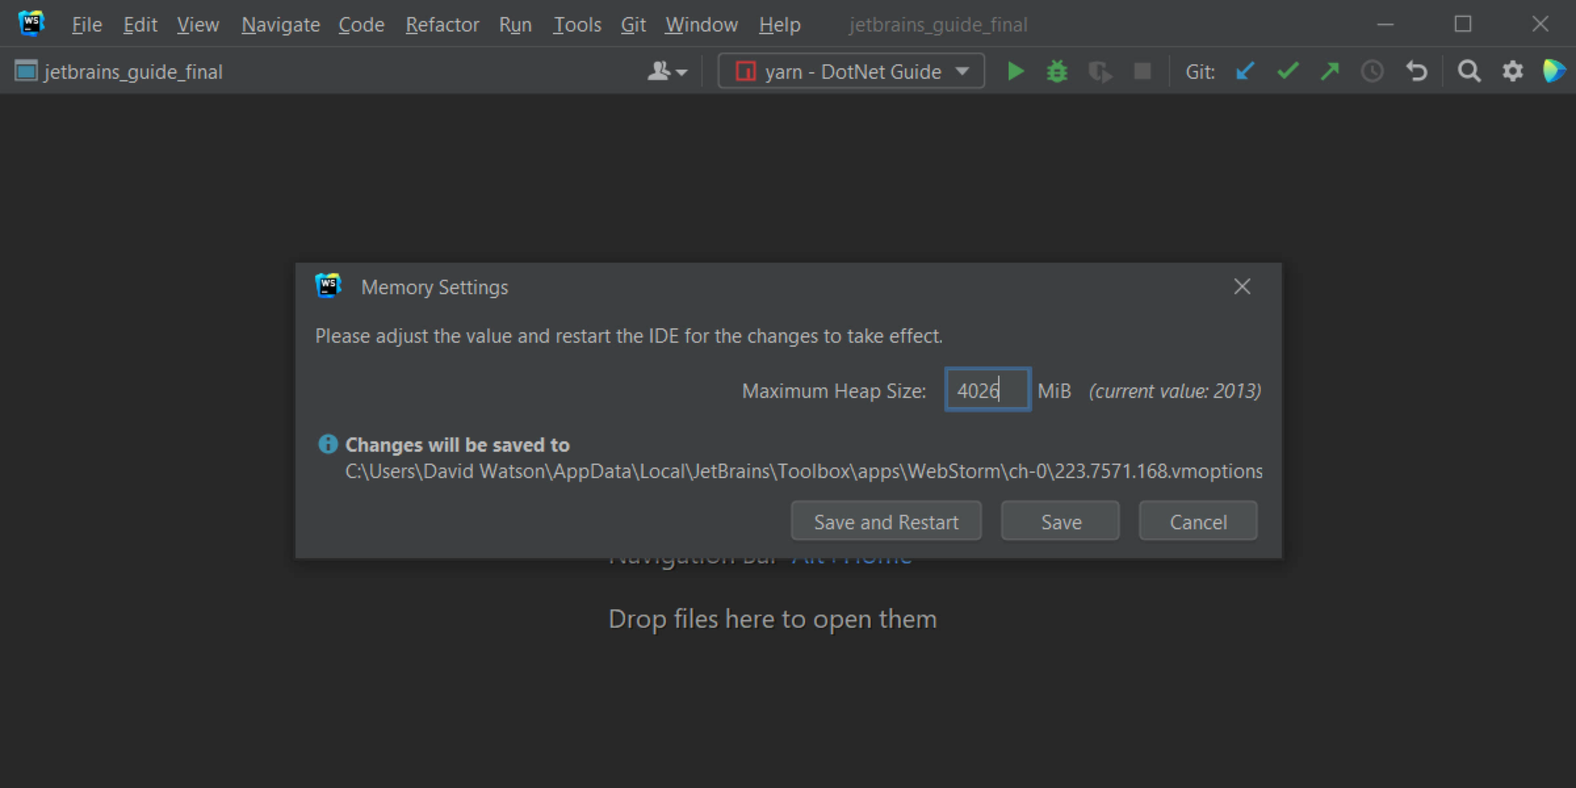
Task: Show Git history
Action: click(x=1372, y=71)
